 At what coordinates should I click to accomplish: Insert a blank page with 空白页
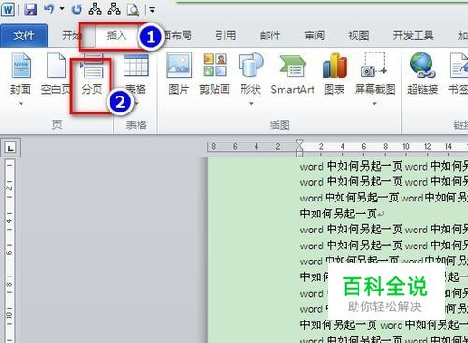(56, 74)
